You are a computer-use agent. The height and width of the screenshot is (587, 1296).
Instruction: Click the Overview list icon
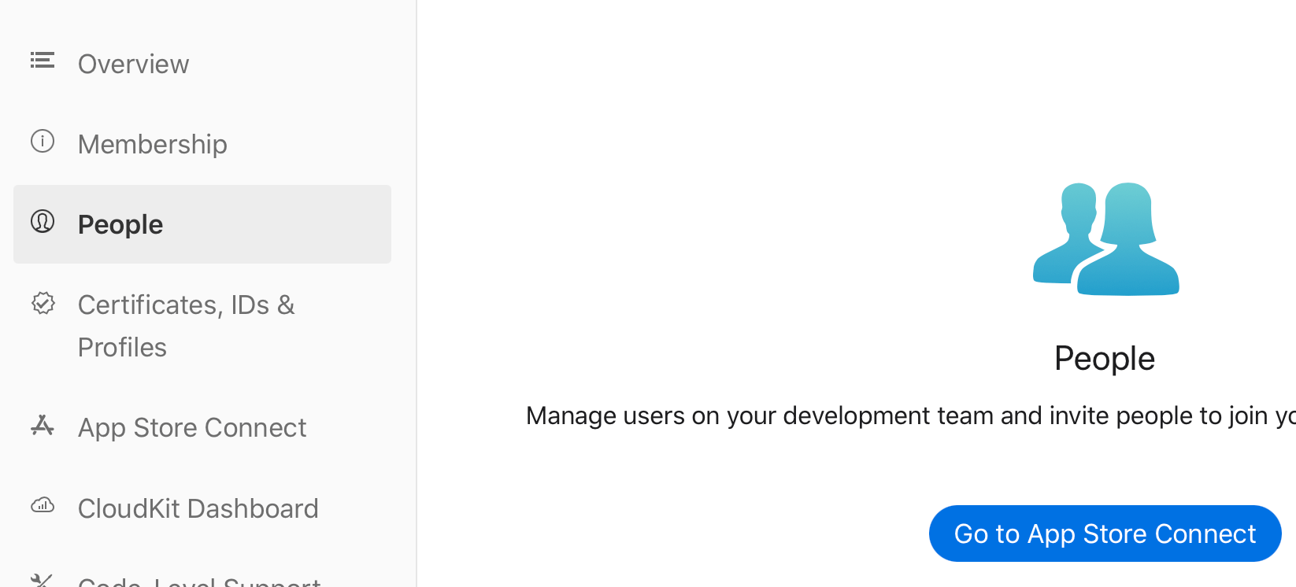43,61
